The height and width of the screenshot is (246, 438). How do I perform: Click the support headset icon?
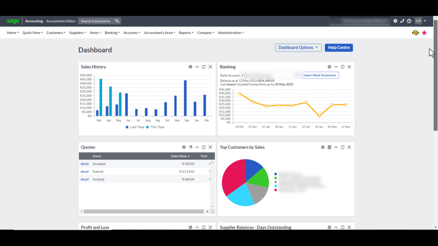pyautogui.click(x=415, y=32)
